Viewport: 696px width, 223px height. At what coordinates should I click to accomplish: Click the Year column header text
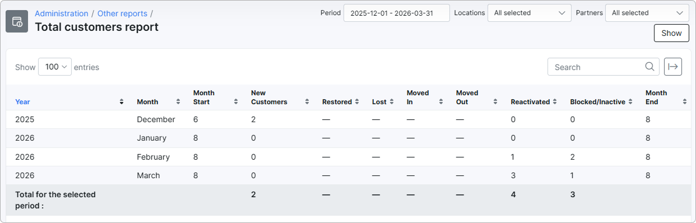(22, 102)
